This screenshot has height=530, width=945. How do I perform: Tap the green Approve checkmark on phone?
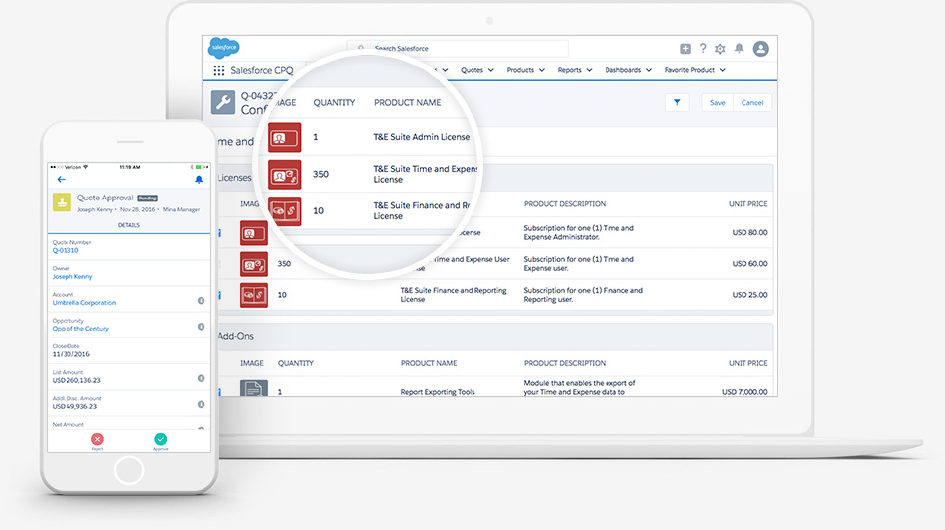pos(161,439)
